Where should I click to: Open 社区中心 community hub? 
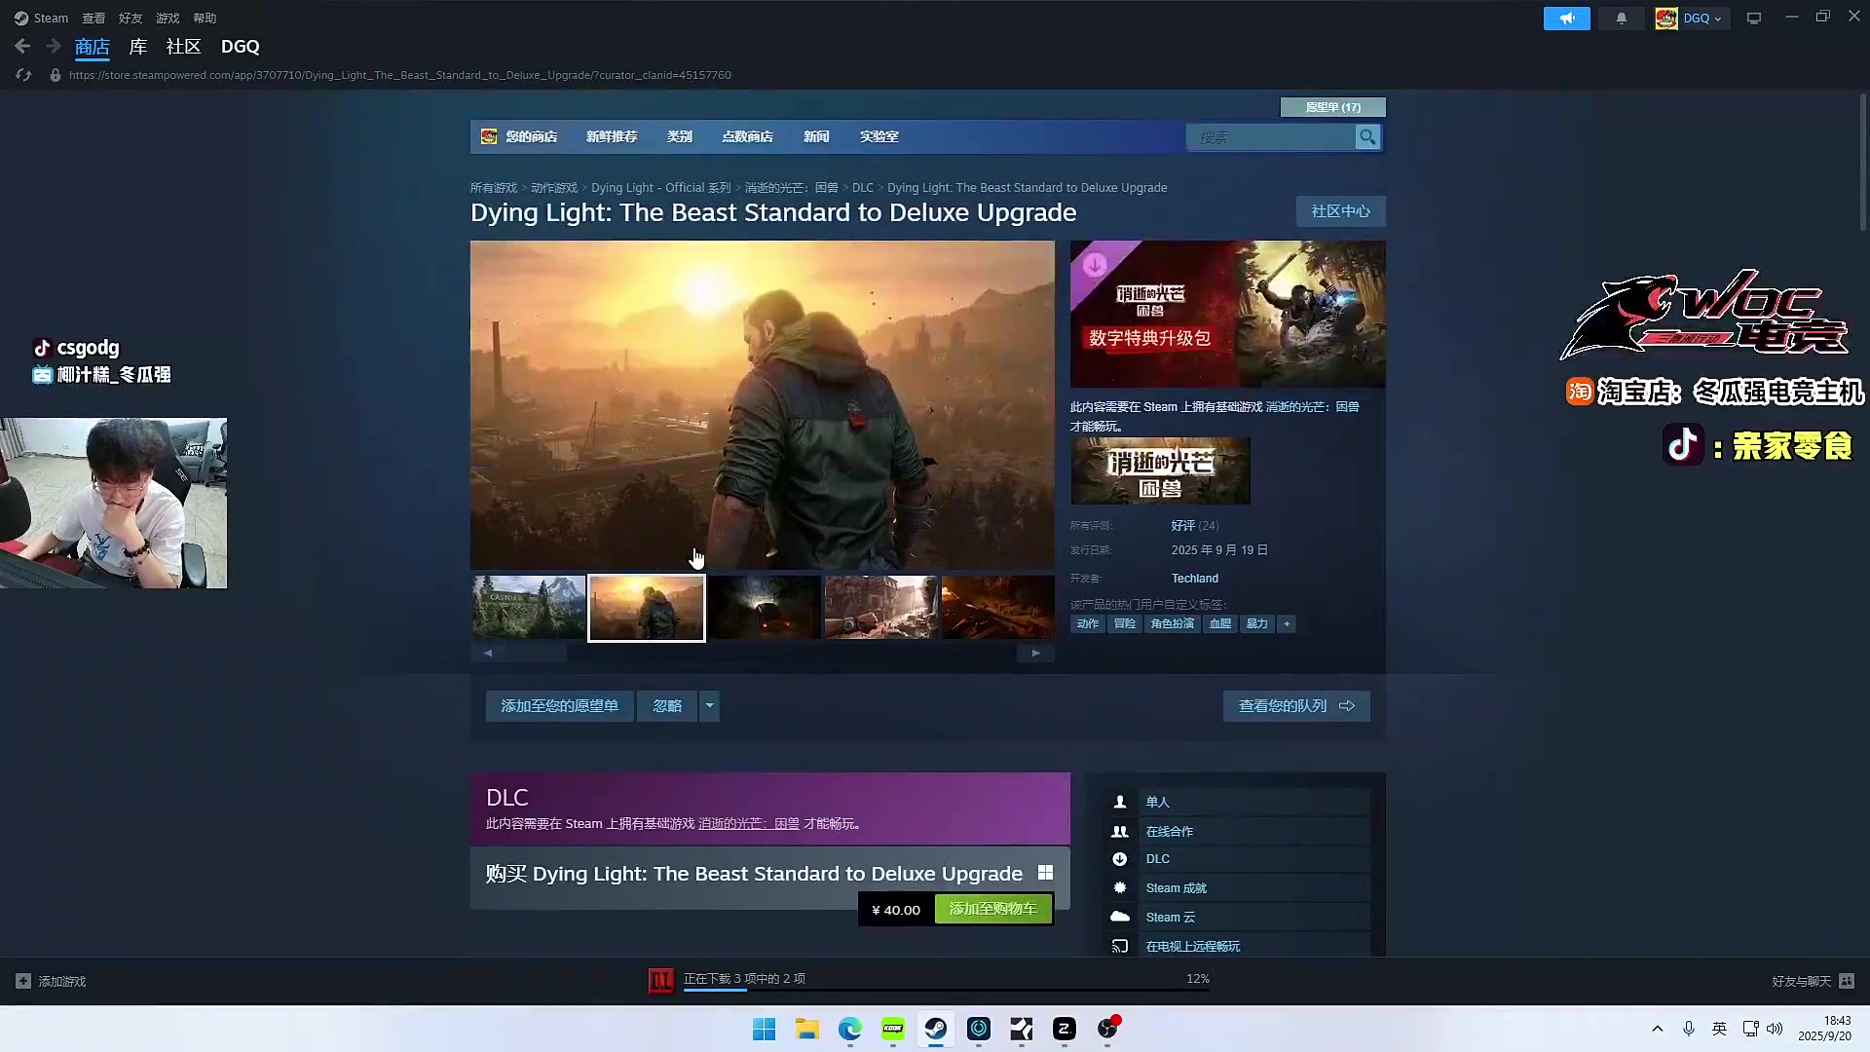(x=1340, y=211)
